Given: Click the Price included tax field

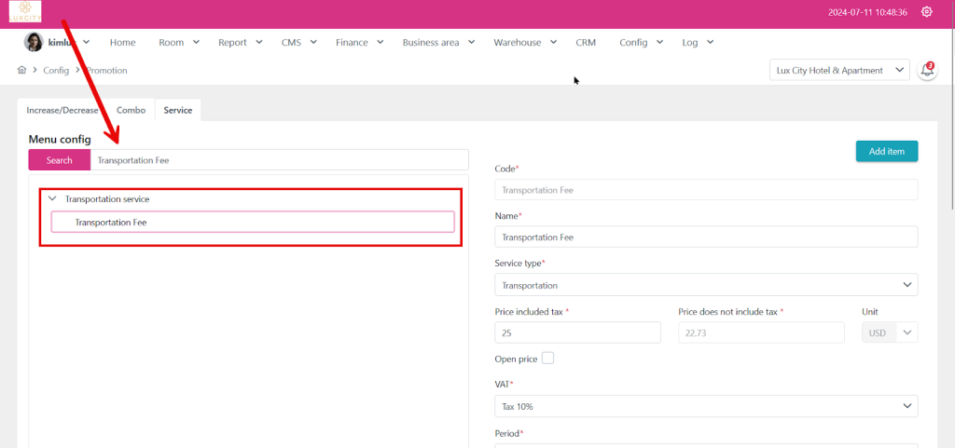Looking at the screenshot, I should pyautogui.click(x=577, y=333).
